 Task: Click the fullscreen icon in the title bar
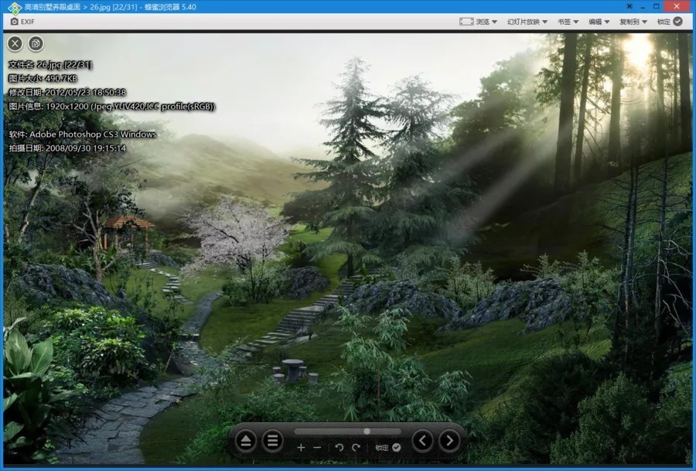tap(629, 6)
